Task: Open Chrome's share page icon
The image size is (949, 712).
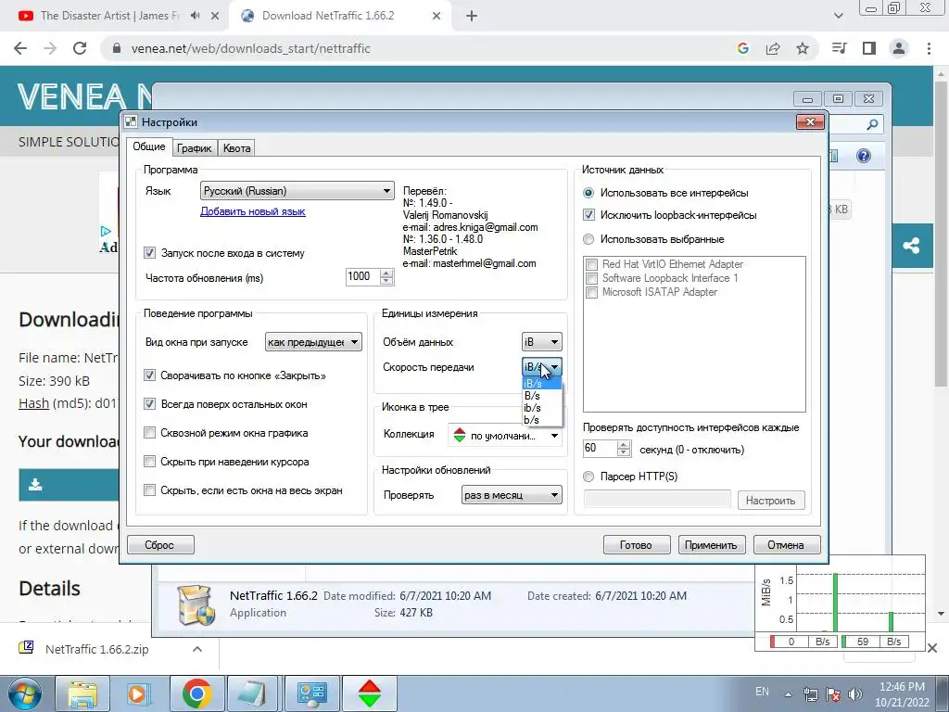Action: (773, 48)
